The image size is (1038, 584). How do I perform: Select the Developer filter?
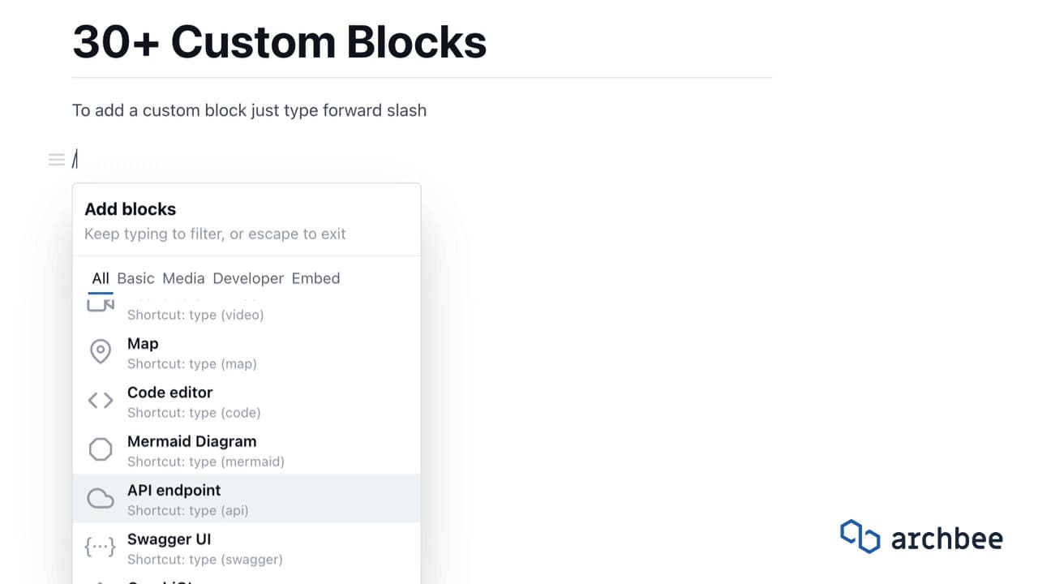pos(248,278)
